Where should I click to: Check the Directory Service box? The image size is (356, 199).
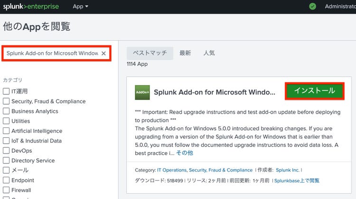[x=6, y=161]
